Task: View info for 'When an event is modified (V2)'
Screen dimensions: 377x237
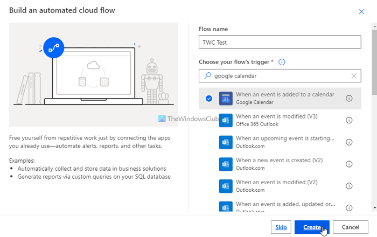Action: point(349,186)
